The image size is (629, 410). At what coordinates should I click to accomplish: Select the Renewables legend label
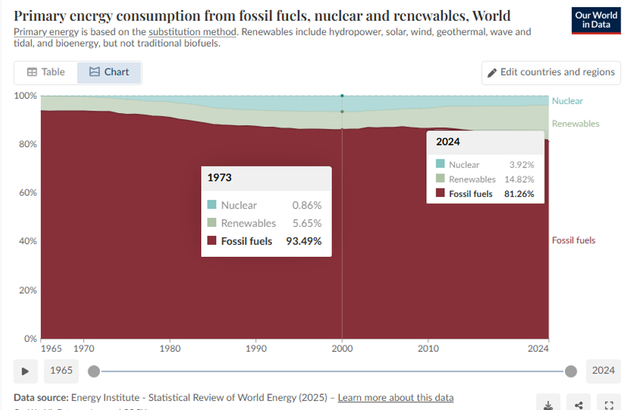(x=575, y=124)
